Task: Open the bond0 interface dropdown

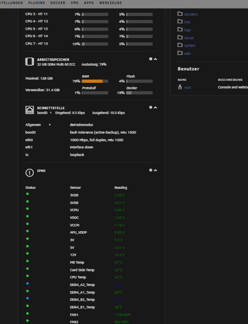Action: (44, 113)
